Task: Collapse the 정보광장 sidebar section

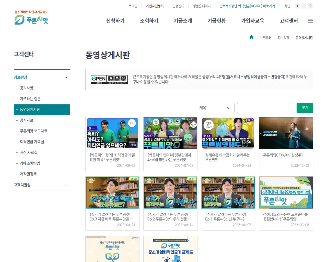Action: (66, 77)
